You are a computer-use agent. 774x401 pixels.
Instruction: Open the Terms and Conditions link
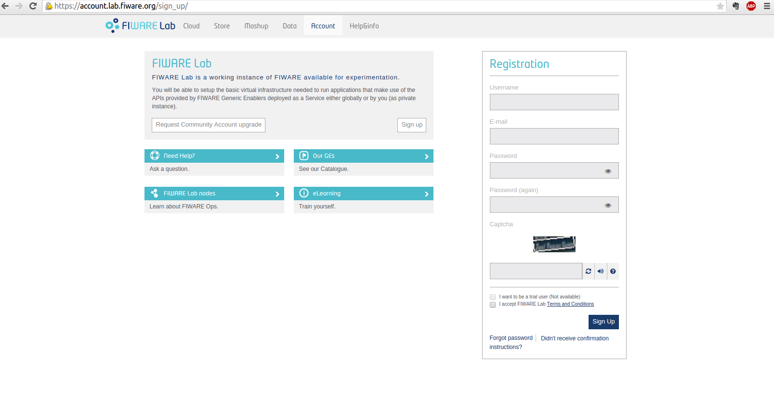point(570,304)
